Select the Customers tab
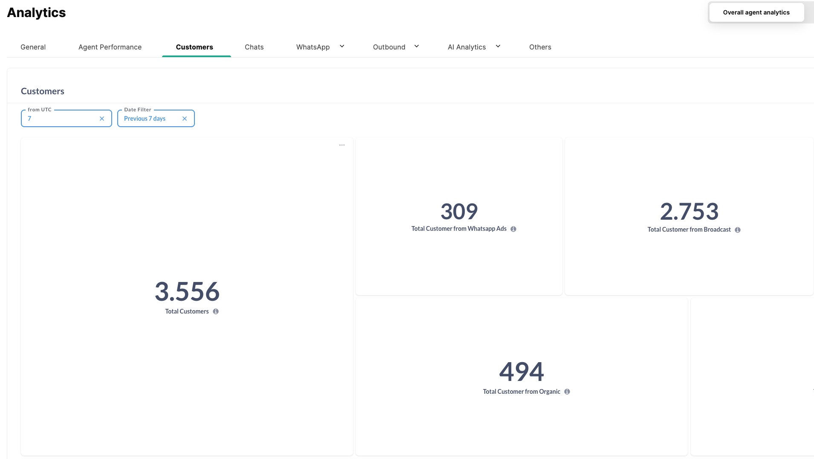Viewport: 814px width, 459px height. coord(194,47)
